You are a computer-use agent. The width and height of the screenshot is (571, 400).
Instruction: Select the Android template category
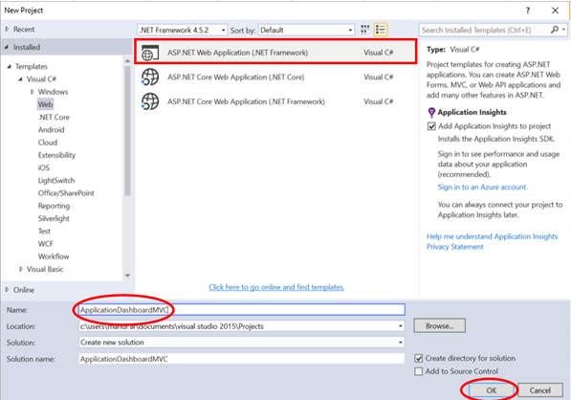pyautogui.click(x=51, y=130)
